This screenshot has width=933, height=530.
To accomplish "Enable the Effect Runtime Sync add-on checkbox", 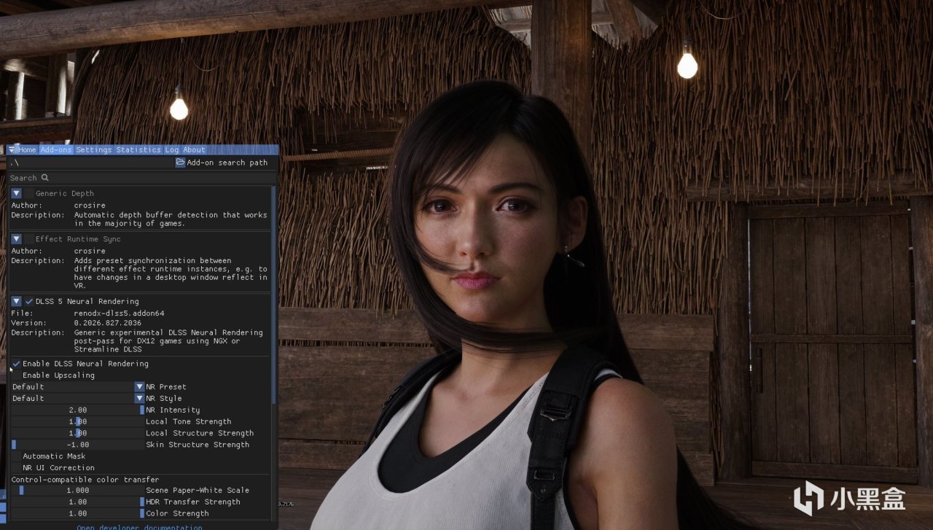I will (29, 238).
